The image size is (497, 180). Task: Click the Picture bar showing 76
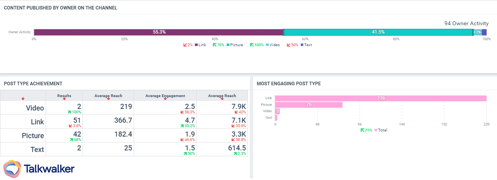click(309, 105)
